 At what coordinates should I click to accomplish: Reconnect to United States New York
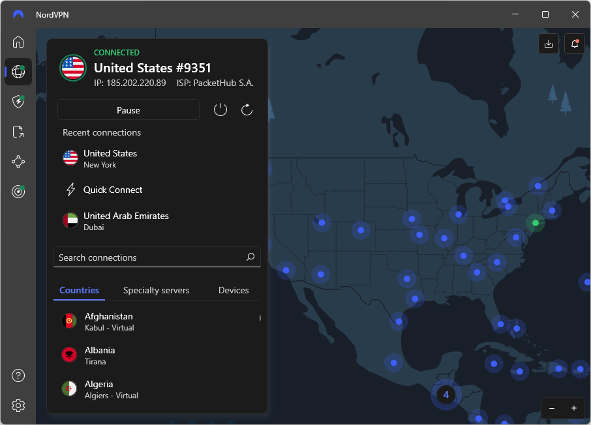pos(157,158)
